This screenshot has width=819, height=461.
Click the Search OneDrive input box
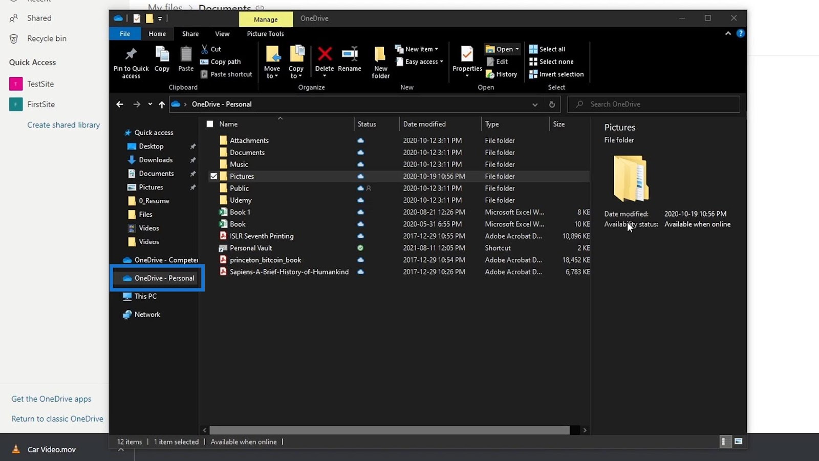pos(654,104)
